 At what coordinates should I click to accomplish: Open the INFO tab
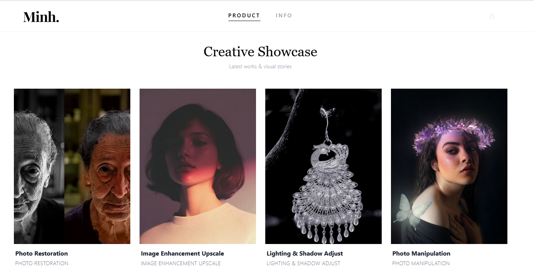[x=284, y=15]
